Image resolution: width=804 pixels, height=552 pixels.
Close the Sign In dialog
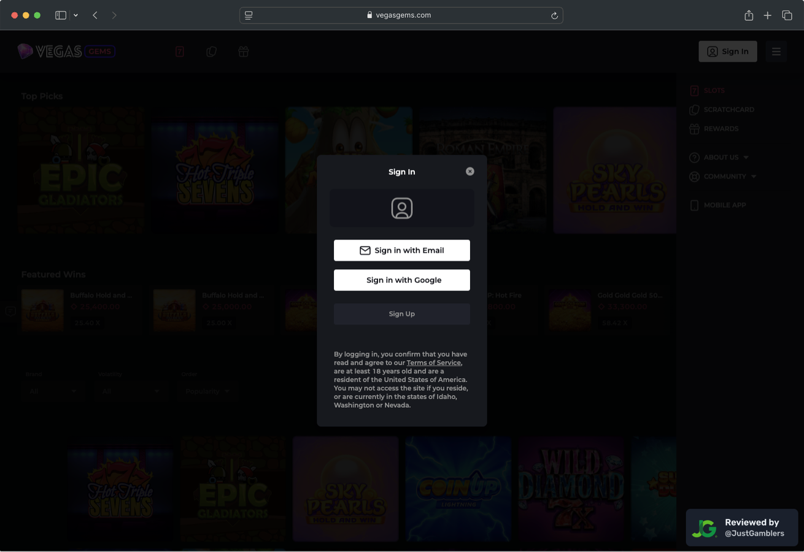(x=470, y=171)
